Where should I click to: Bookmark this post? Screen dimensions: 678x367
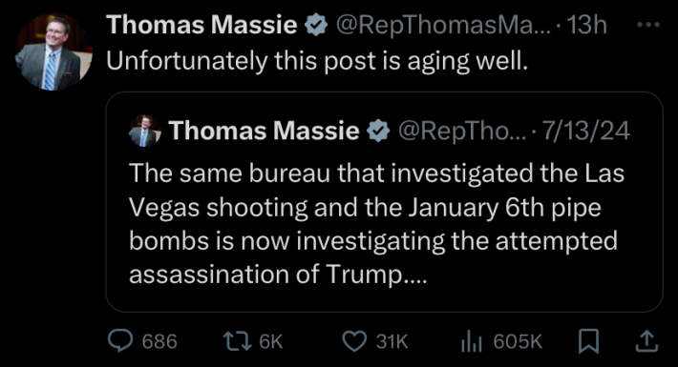point(588,341)
